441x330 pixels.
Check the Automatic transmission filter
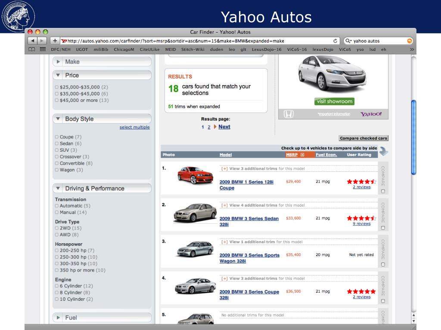click(x=57, y=206)
